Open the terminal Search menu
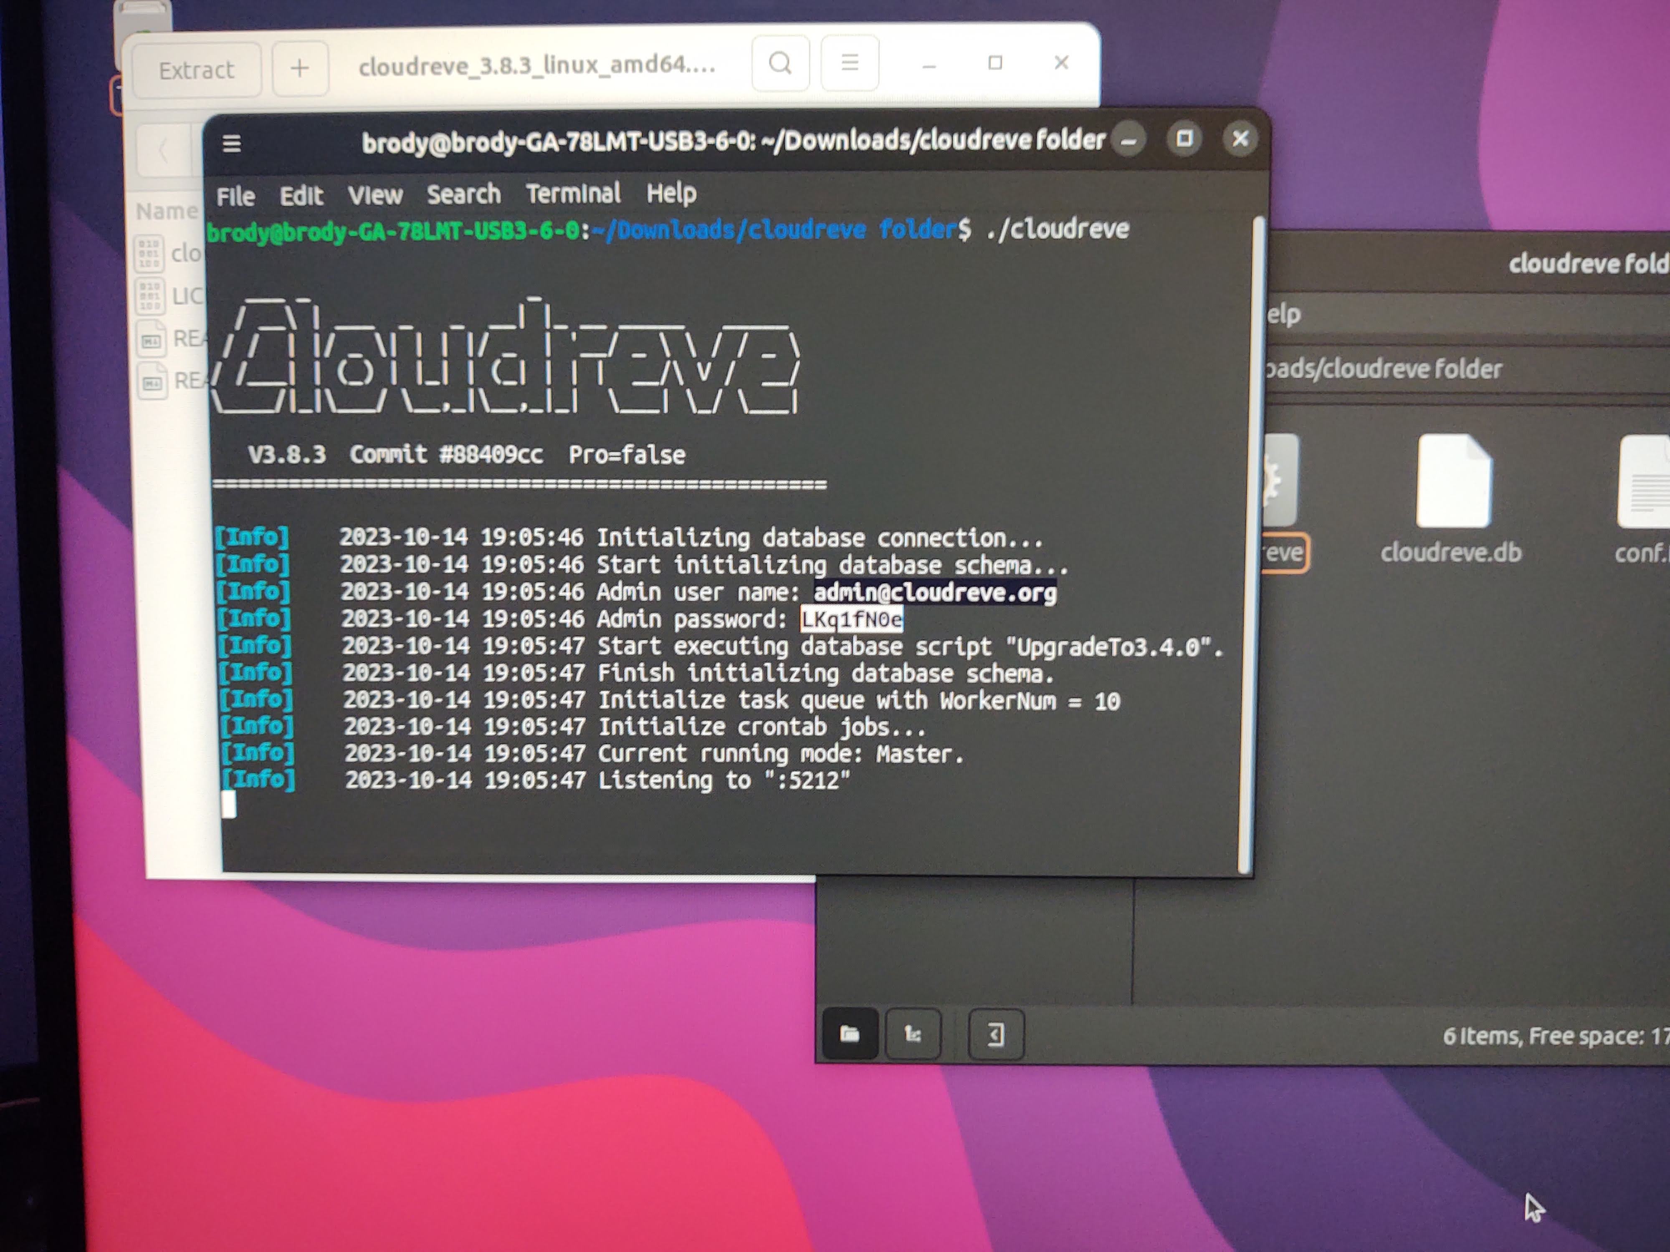 463,195
